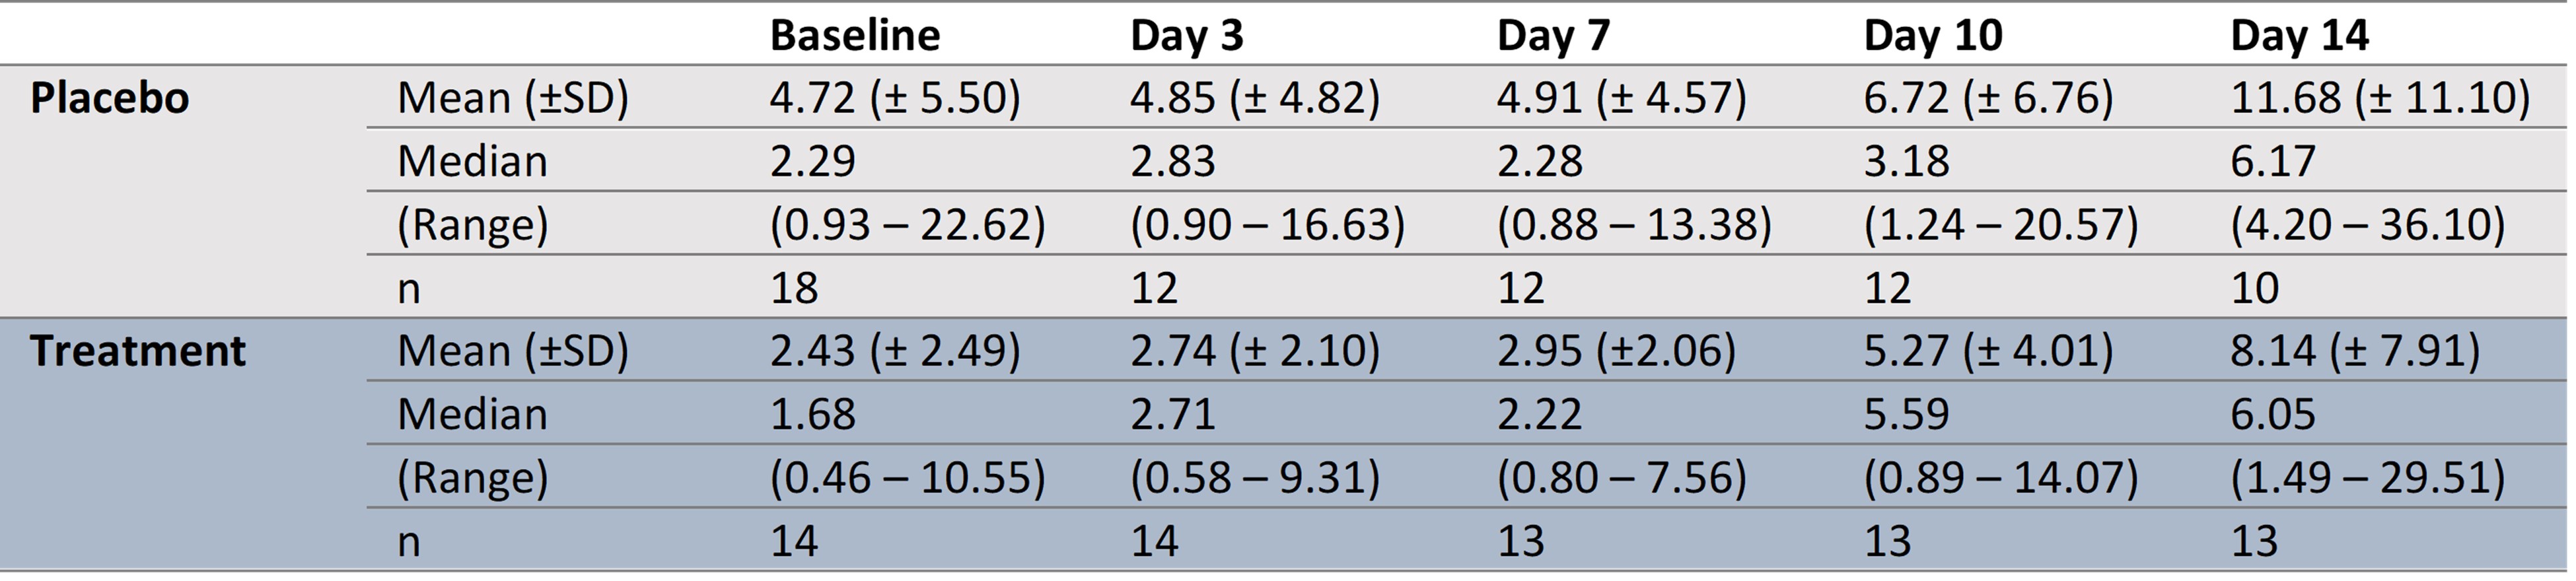Viewport: 2576px width, 581px height.
Task: Select the "Day 10" column header
Action: [x=1933, y=36]
